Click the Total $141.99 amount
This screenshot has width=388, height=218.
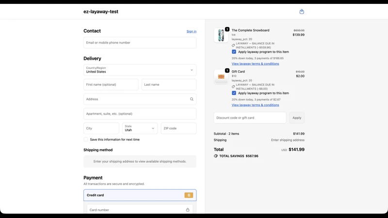[x=296, y=150]
